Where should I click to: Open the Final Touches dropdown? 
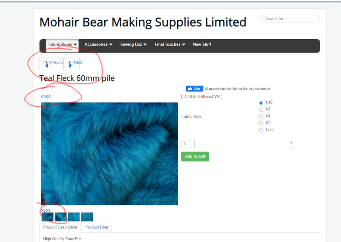click(x=169, y=44)
